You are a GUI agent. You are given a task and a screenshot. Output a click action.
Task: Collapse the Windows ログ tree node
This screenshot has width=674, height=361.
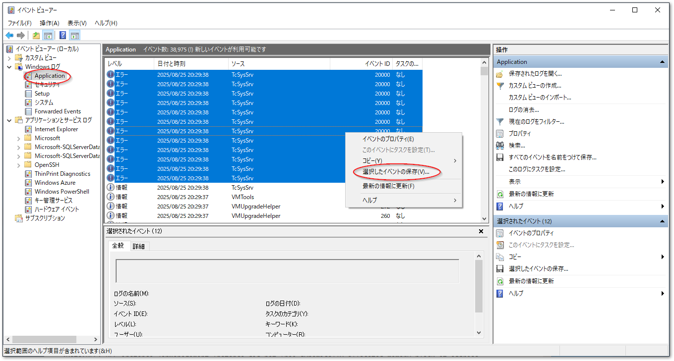coord(9,67)
